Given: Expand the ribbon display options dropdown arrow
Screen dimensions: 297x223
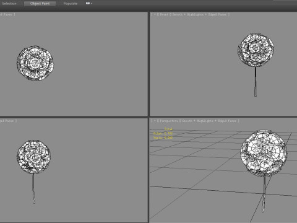Looking at the screenshot, I should [x=92, y=3].
